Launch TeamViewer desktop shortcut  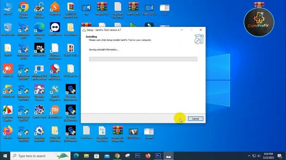pyautogui.click(x=55, y=29)
